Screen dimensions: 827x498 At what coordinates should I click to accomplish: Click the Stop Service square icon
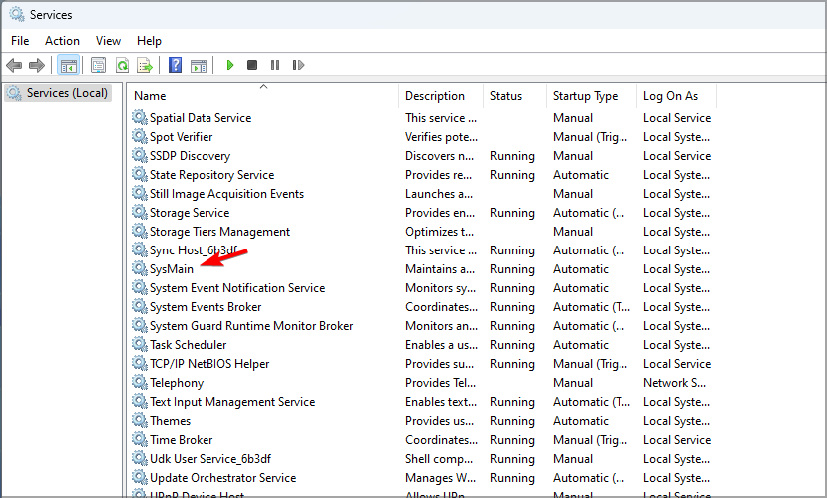coord(252,65)
